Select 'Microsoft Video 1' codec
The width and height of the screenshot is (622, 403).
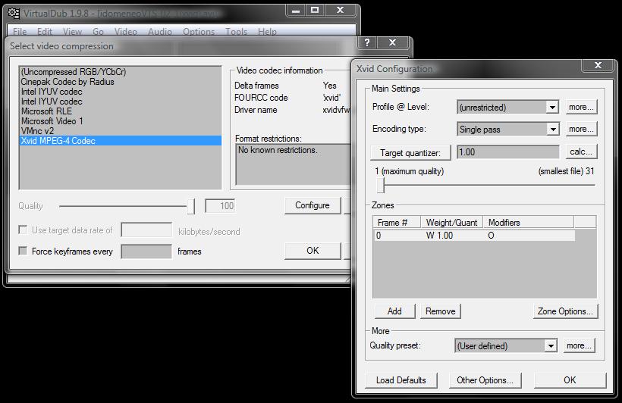tap(120, 121)
